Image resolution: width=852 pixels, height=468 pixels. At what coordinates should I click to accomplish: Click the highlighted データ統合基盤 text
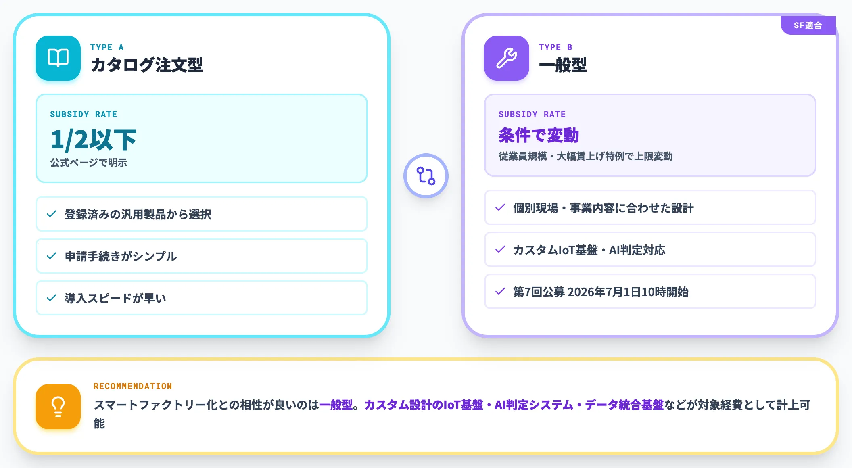[x=624, y=405]
